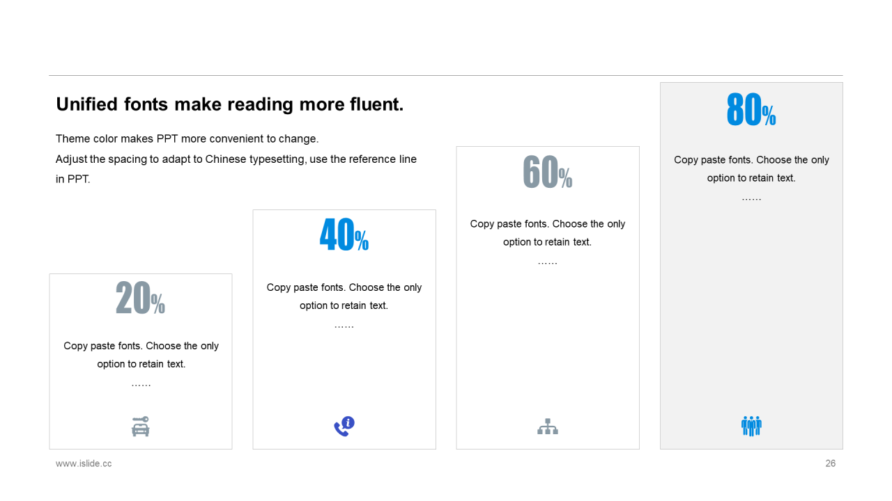The image size is (892, 501).
Task: Click the organization chart icon
Action: click(548, 427)
